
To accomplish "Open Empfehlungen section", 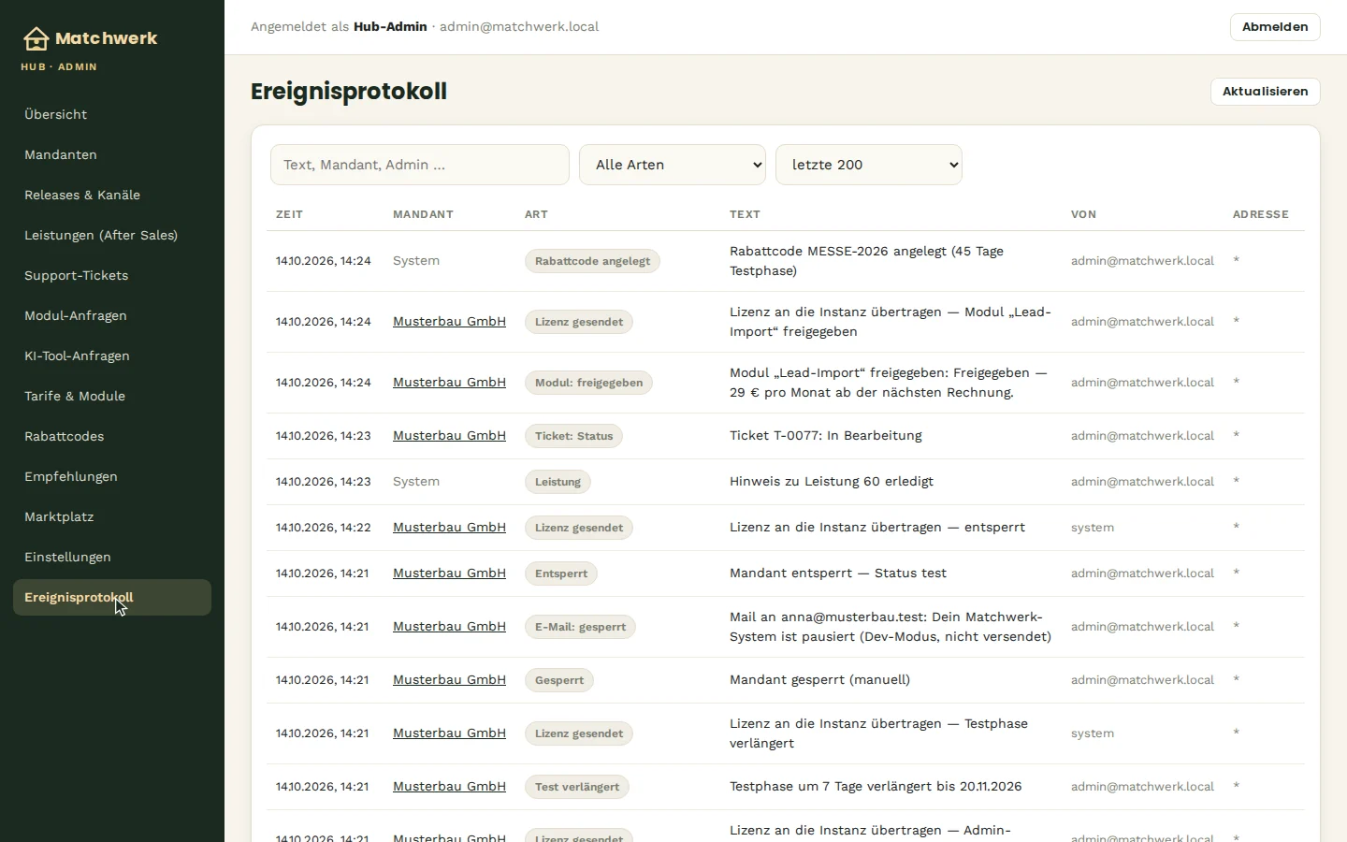I will [x=112, y=476].
